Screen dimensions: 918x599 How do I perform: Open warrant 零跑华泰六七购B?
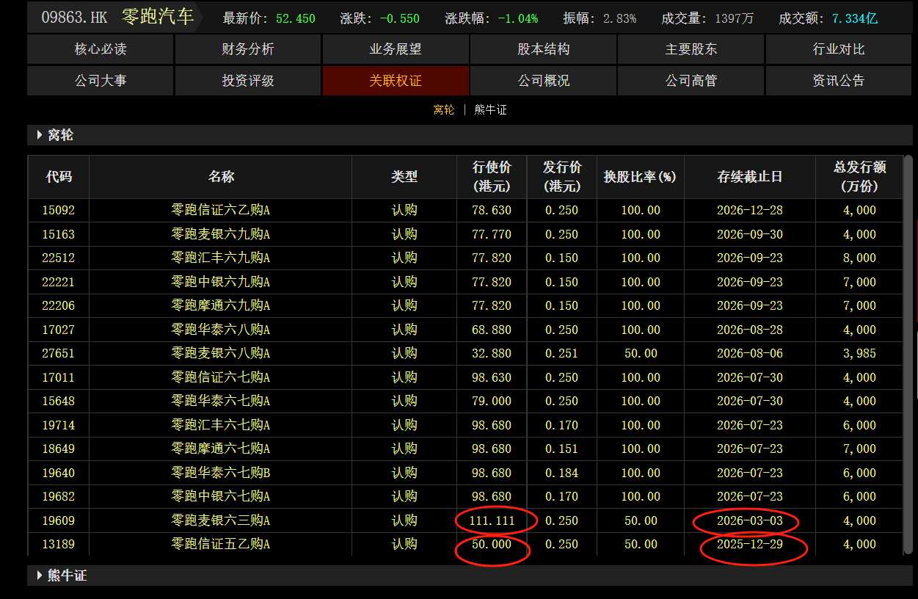[221, 473]
